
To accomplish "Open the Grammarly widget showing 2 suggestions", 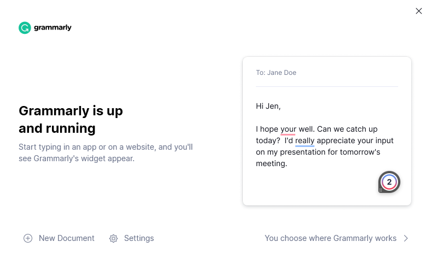I will click(x=389, y=182).
